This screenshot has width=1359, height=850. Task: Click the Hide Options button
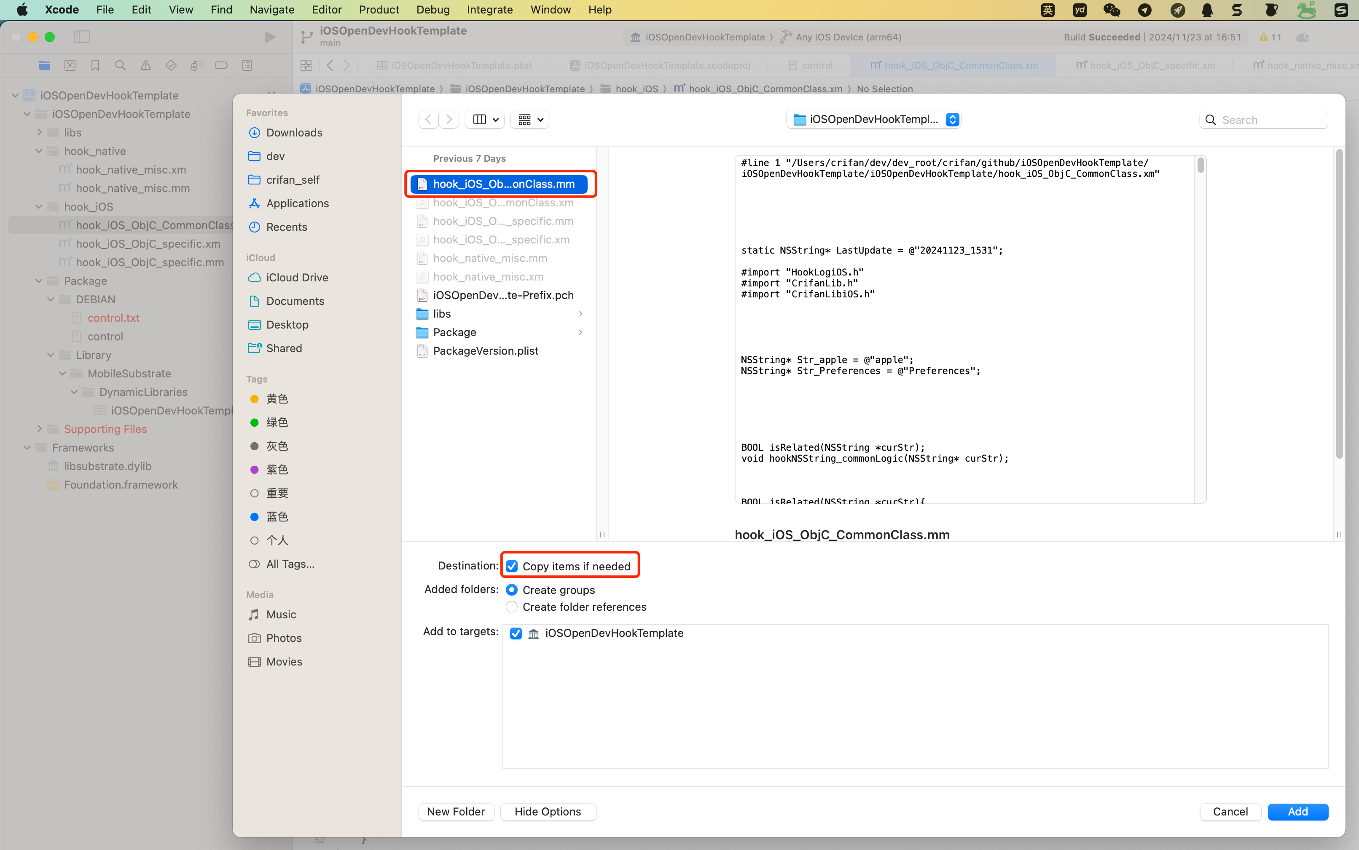point(547,812)
